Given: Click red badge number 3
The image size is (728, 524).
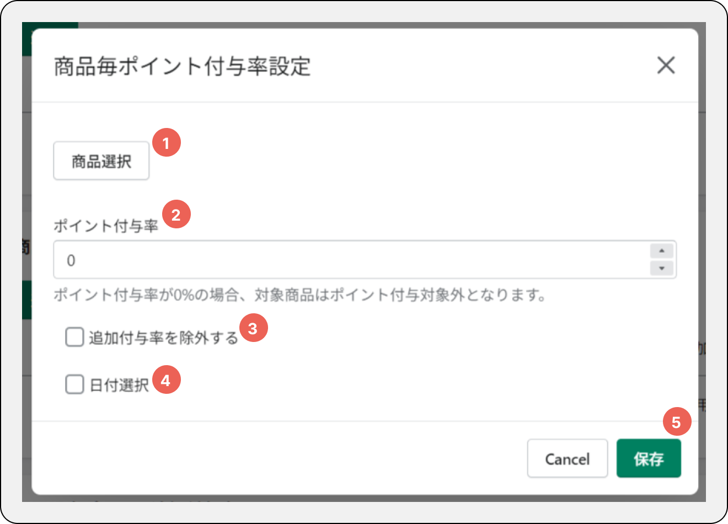Looking at the screenshot, I should [x=253, y=328].
